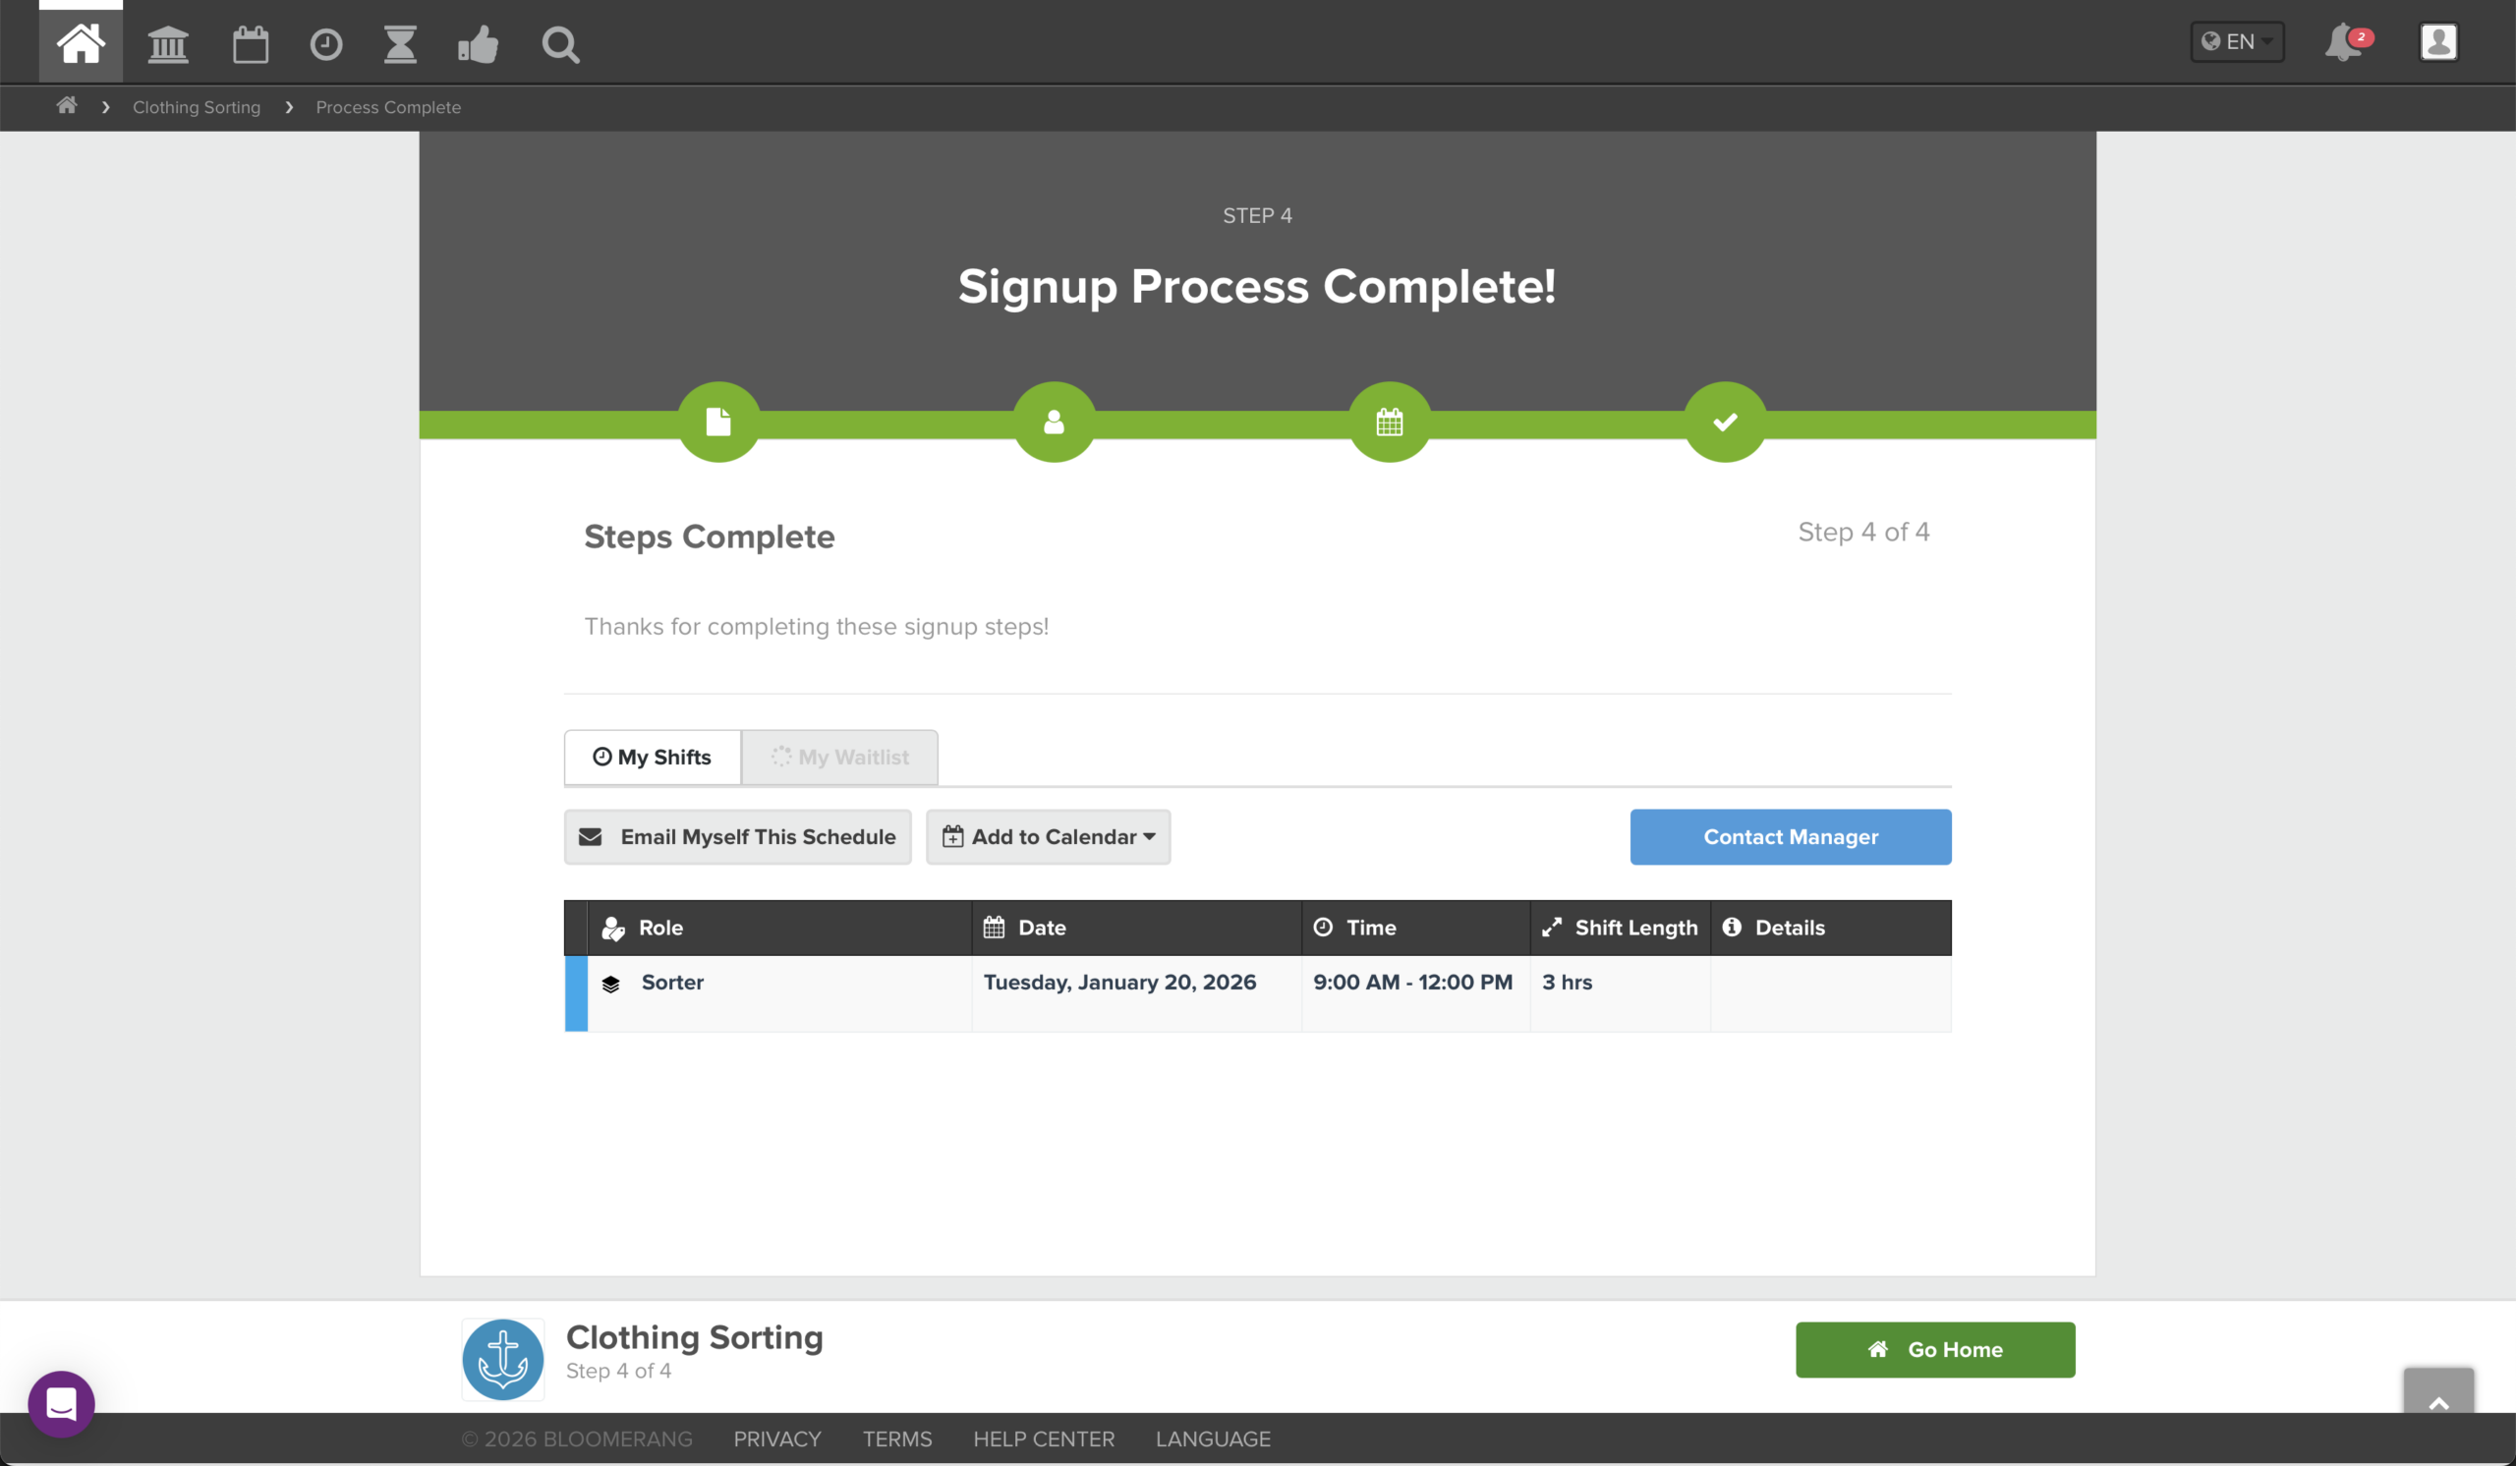Open the calendar icon in top navigation

tap(250, 44)
